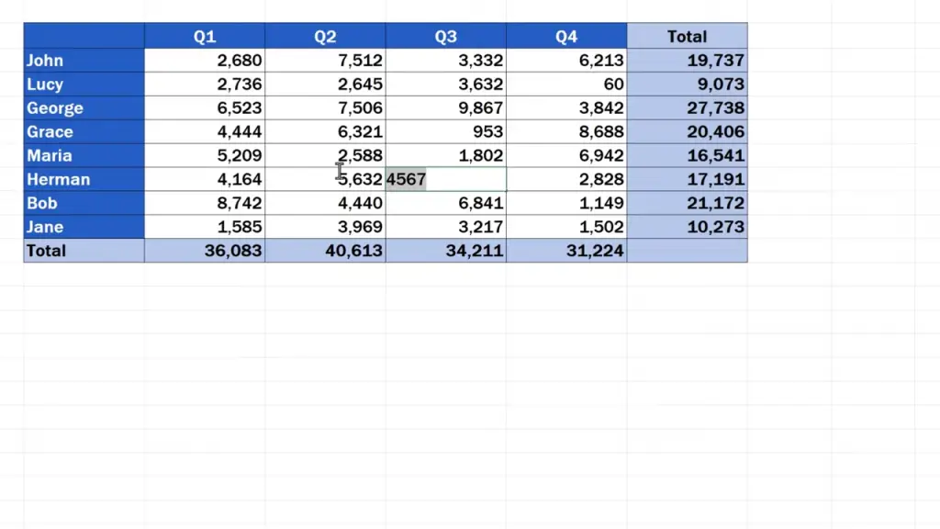Select the Total column header cell
Screen dimensions: 940x529
pyautogui.click(x=687, y=37)
